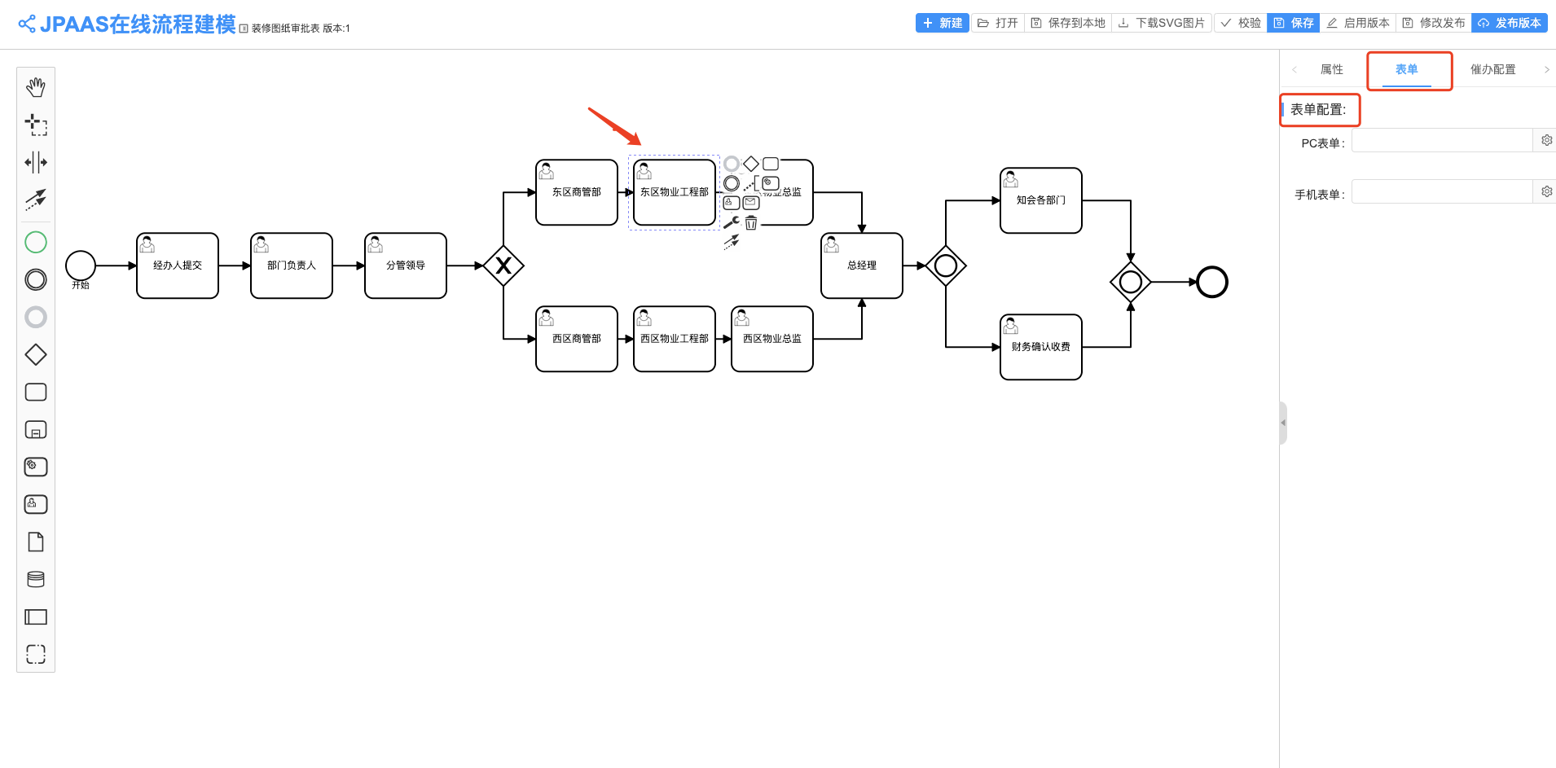This screenshot has height=768, width=1556.
Task: Click the 修改发布 button
Action: coord(1433,23)
